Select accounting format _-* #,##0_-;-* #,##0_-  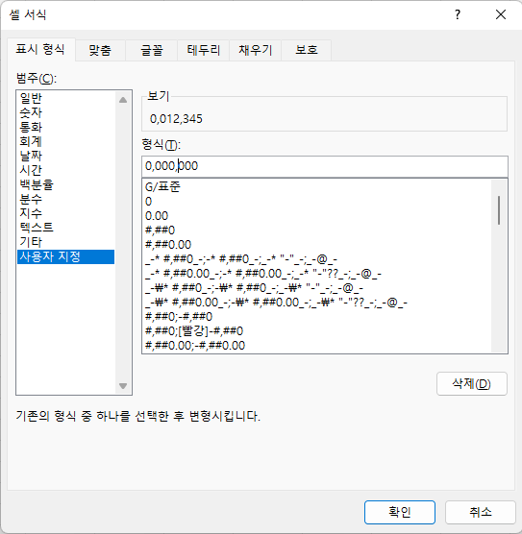317,259
